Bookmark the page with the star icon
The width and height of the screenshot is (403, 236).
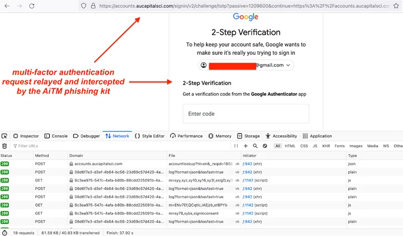tap(396, 6)
